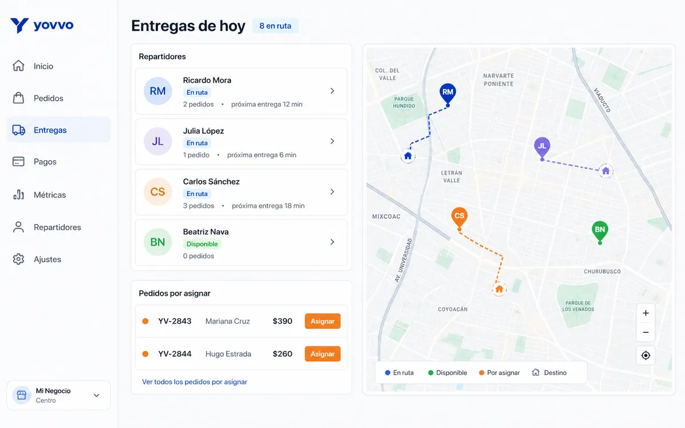Zoom in on the map
Image resolution: width=685 pixels, height=428 pixels.
[646, 313]
